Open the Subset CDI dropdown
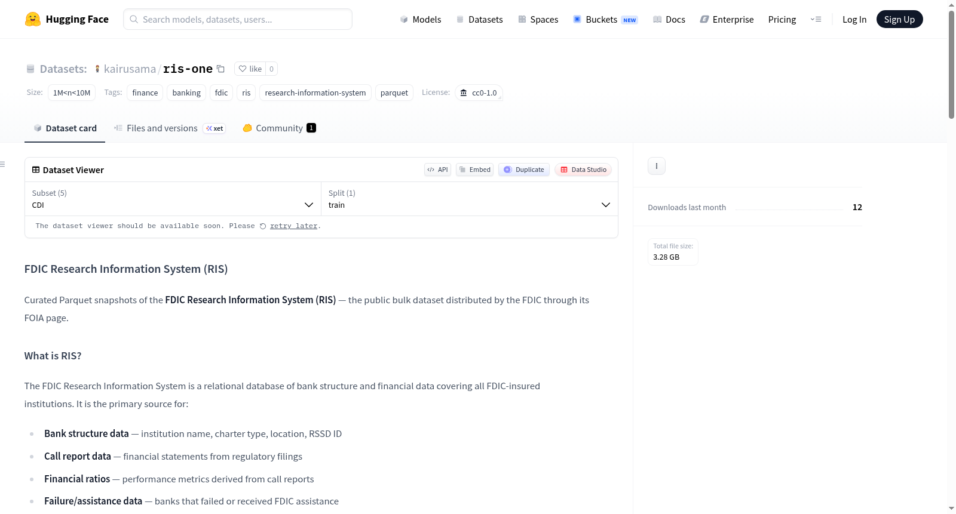This screenshot has width=956, height=514. click(x=173, y=199)
